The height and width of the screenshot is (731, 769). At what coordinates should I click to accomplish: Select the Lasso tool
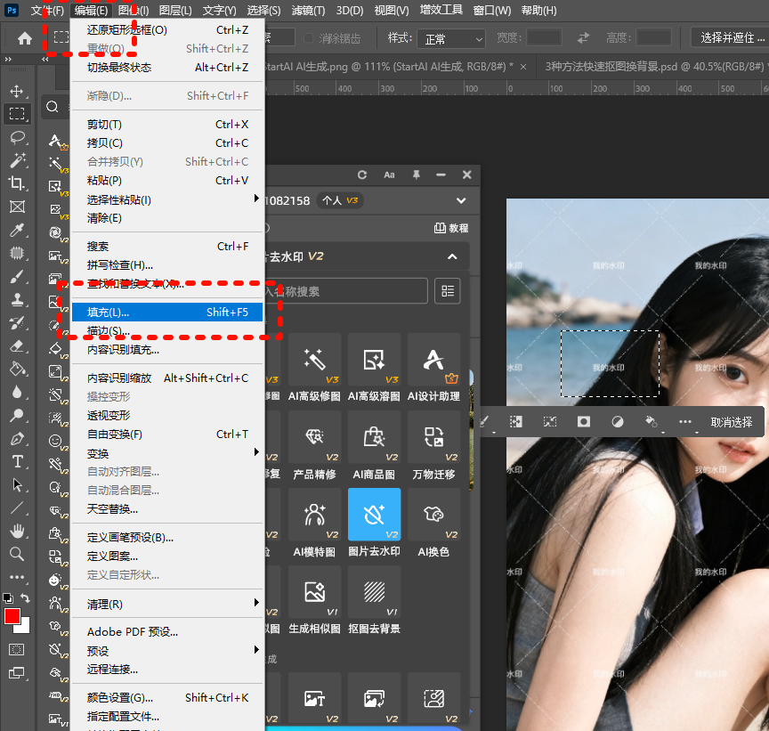pyautogui.click(x=17, y=137)
